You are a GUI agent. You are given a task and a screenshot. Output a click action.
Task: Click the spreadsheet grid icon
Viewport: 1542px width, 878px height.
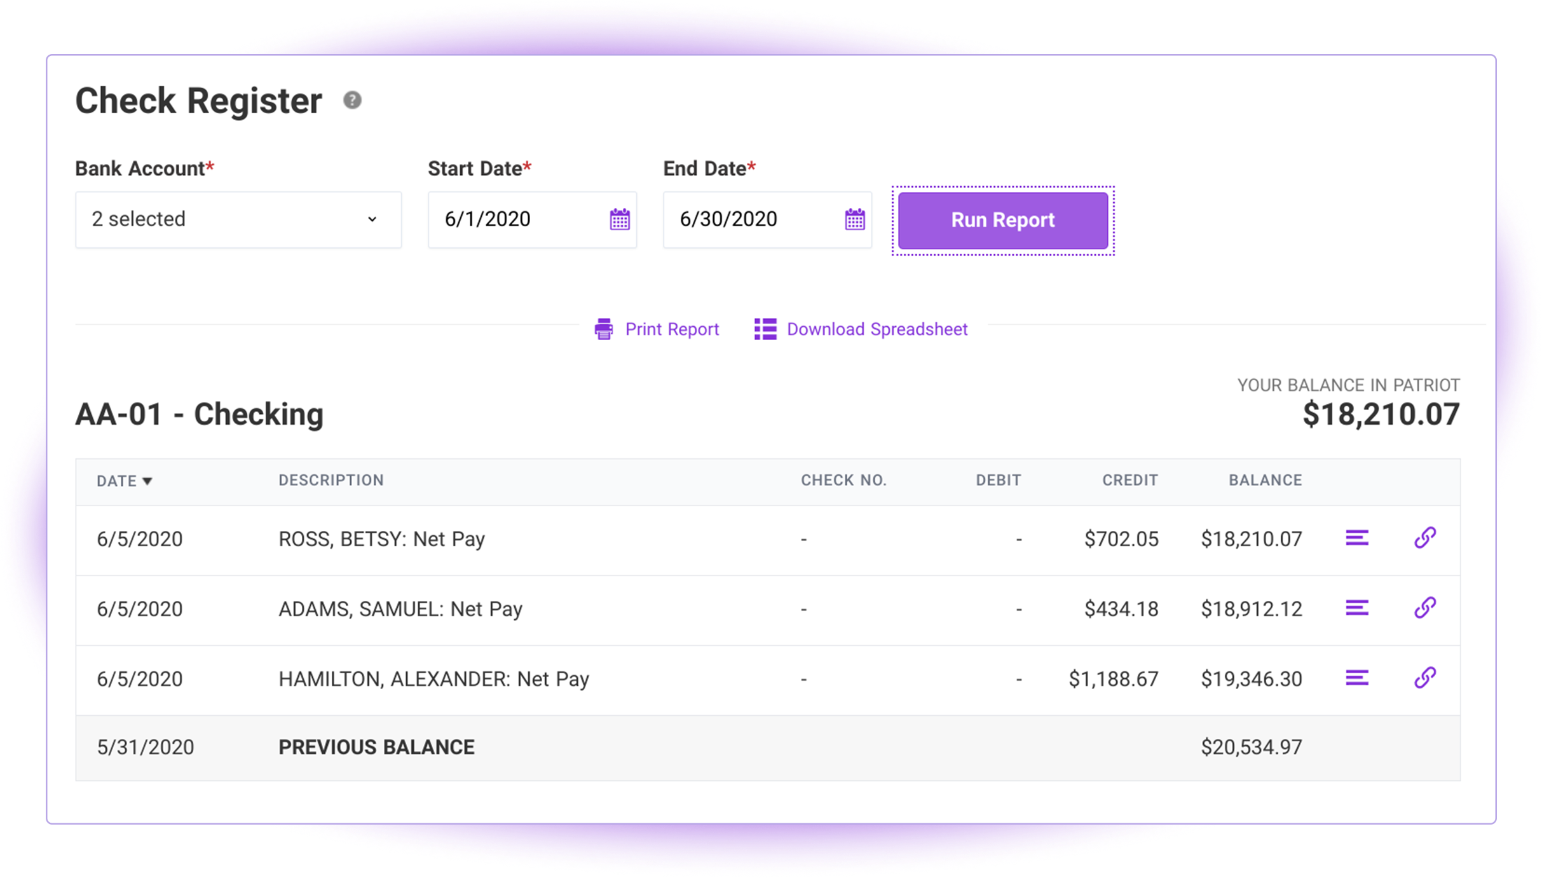[x=765, y=329]
